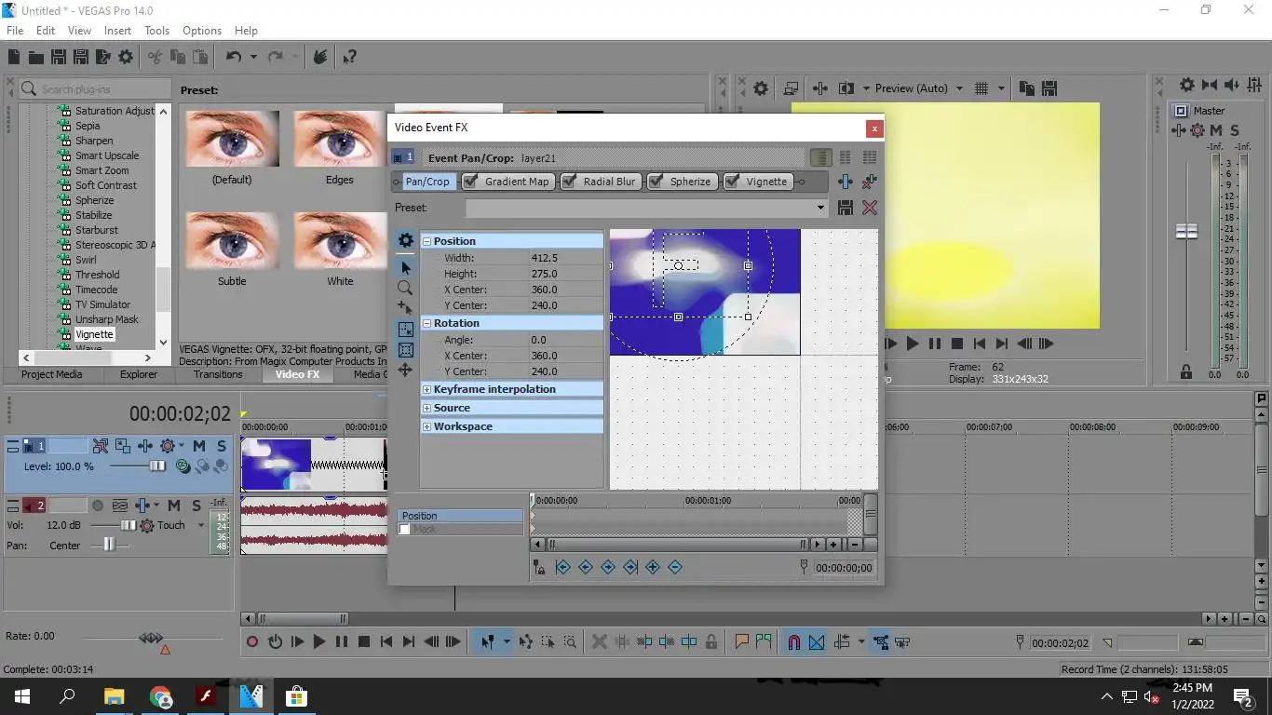This screenshot has width=1272, height=715.
Task: Open the Undo history dropdown arrow
Action: coord(253,57)
